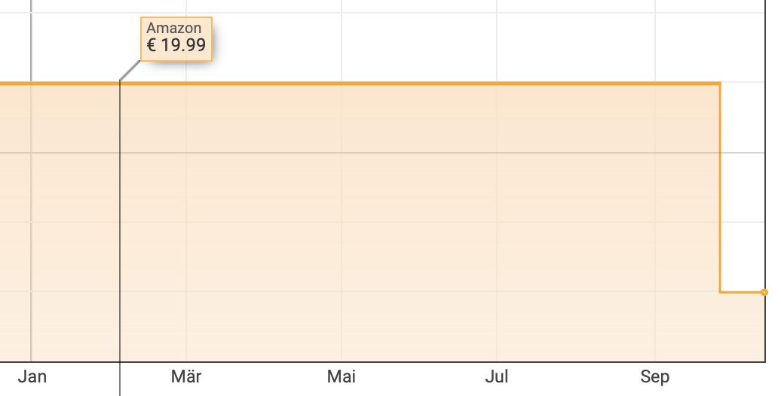
Task: Click the orange endpoint dot of price line
Action: tap(764, 293)
